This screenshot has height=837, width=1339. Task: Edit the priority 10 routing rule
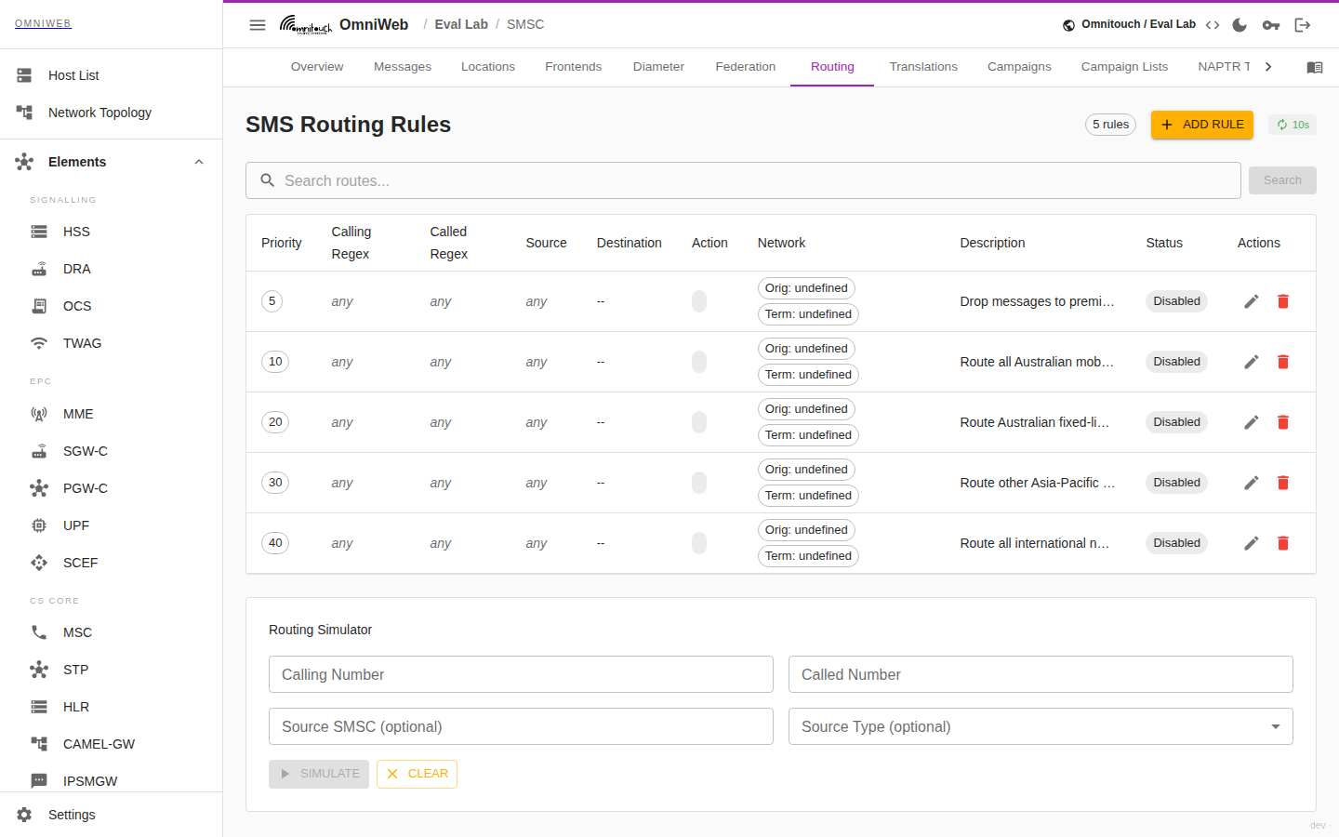tap(1252, 362)
